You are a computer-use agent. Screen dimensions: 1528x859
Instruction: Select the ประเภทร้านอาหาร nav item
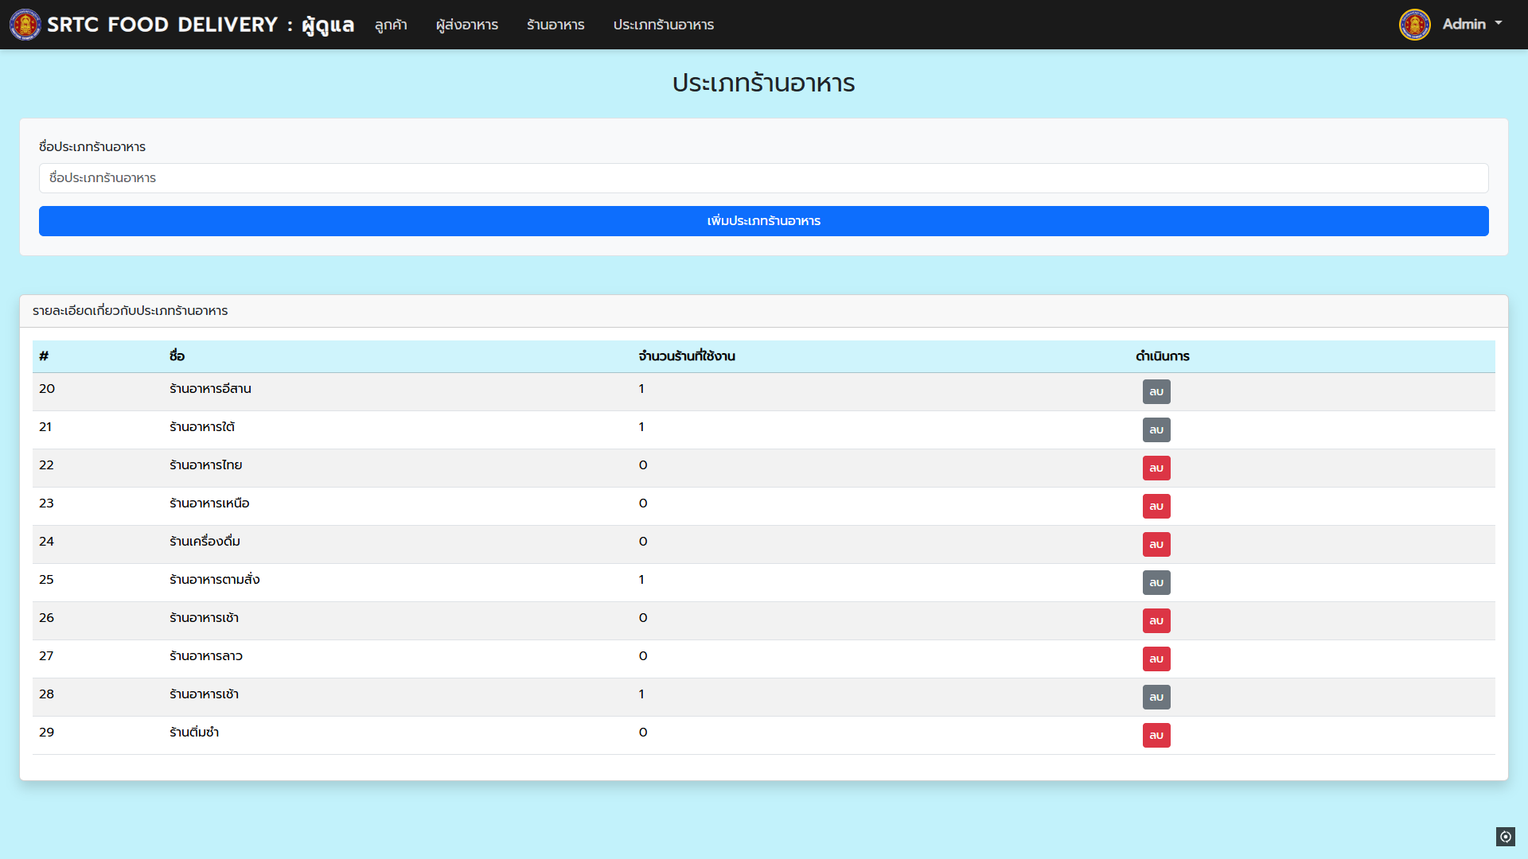[x=663, y=25]
